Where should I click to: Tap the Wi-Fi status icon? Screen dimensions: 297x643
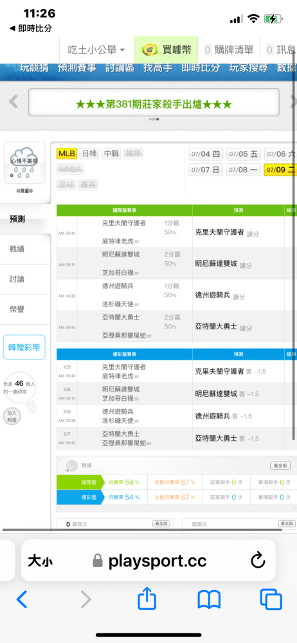(x=254, y=19)
